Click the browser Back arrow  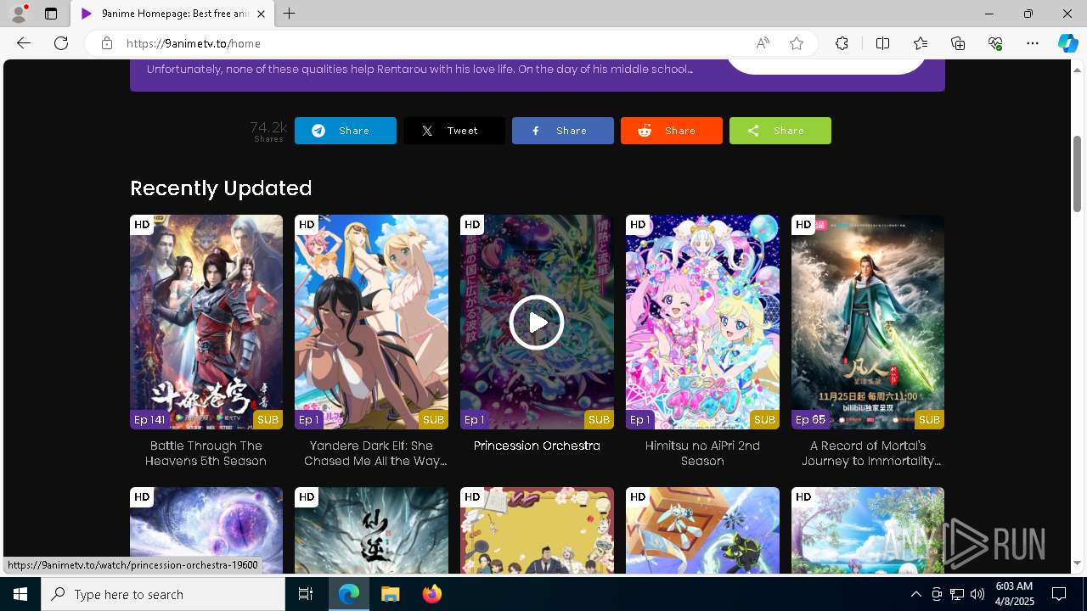[24, 43]
